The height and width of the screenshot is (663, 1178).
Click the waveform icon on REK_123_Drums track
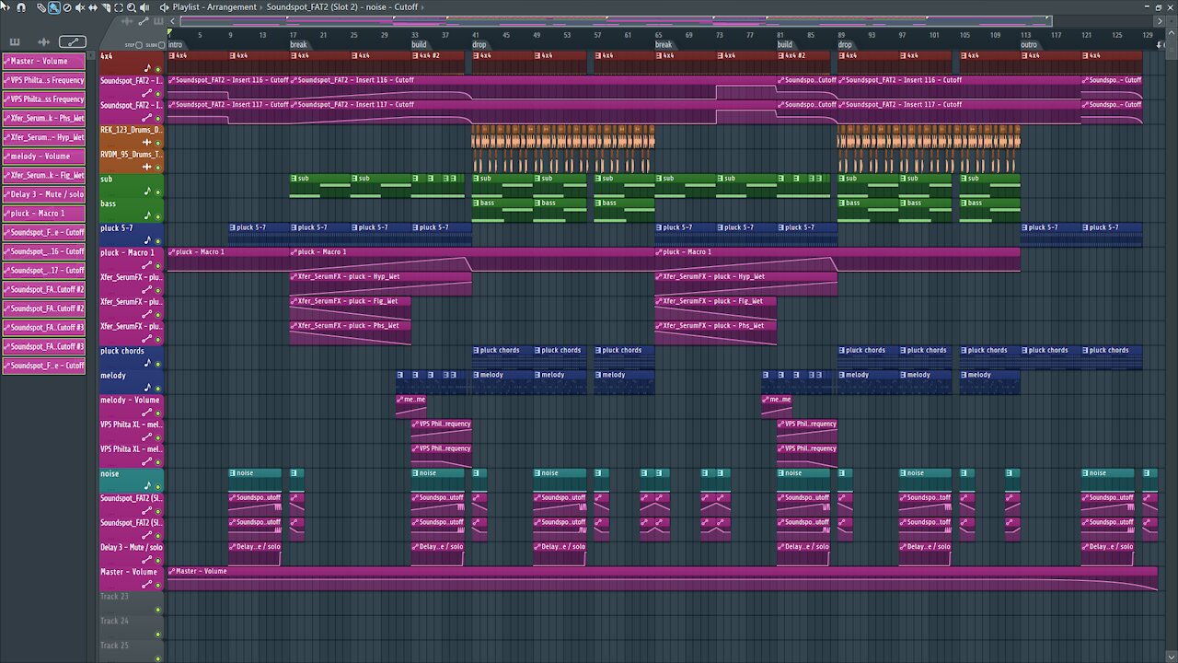pos(147,143)
